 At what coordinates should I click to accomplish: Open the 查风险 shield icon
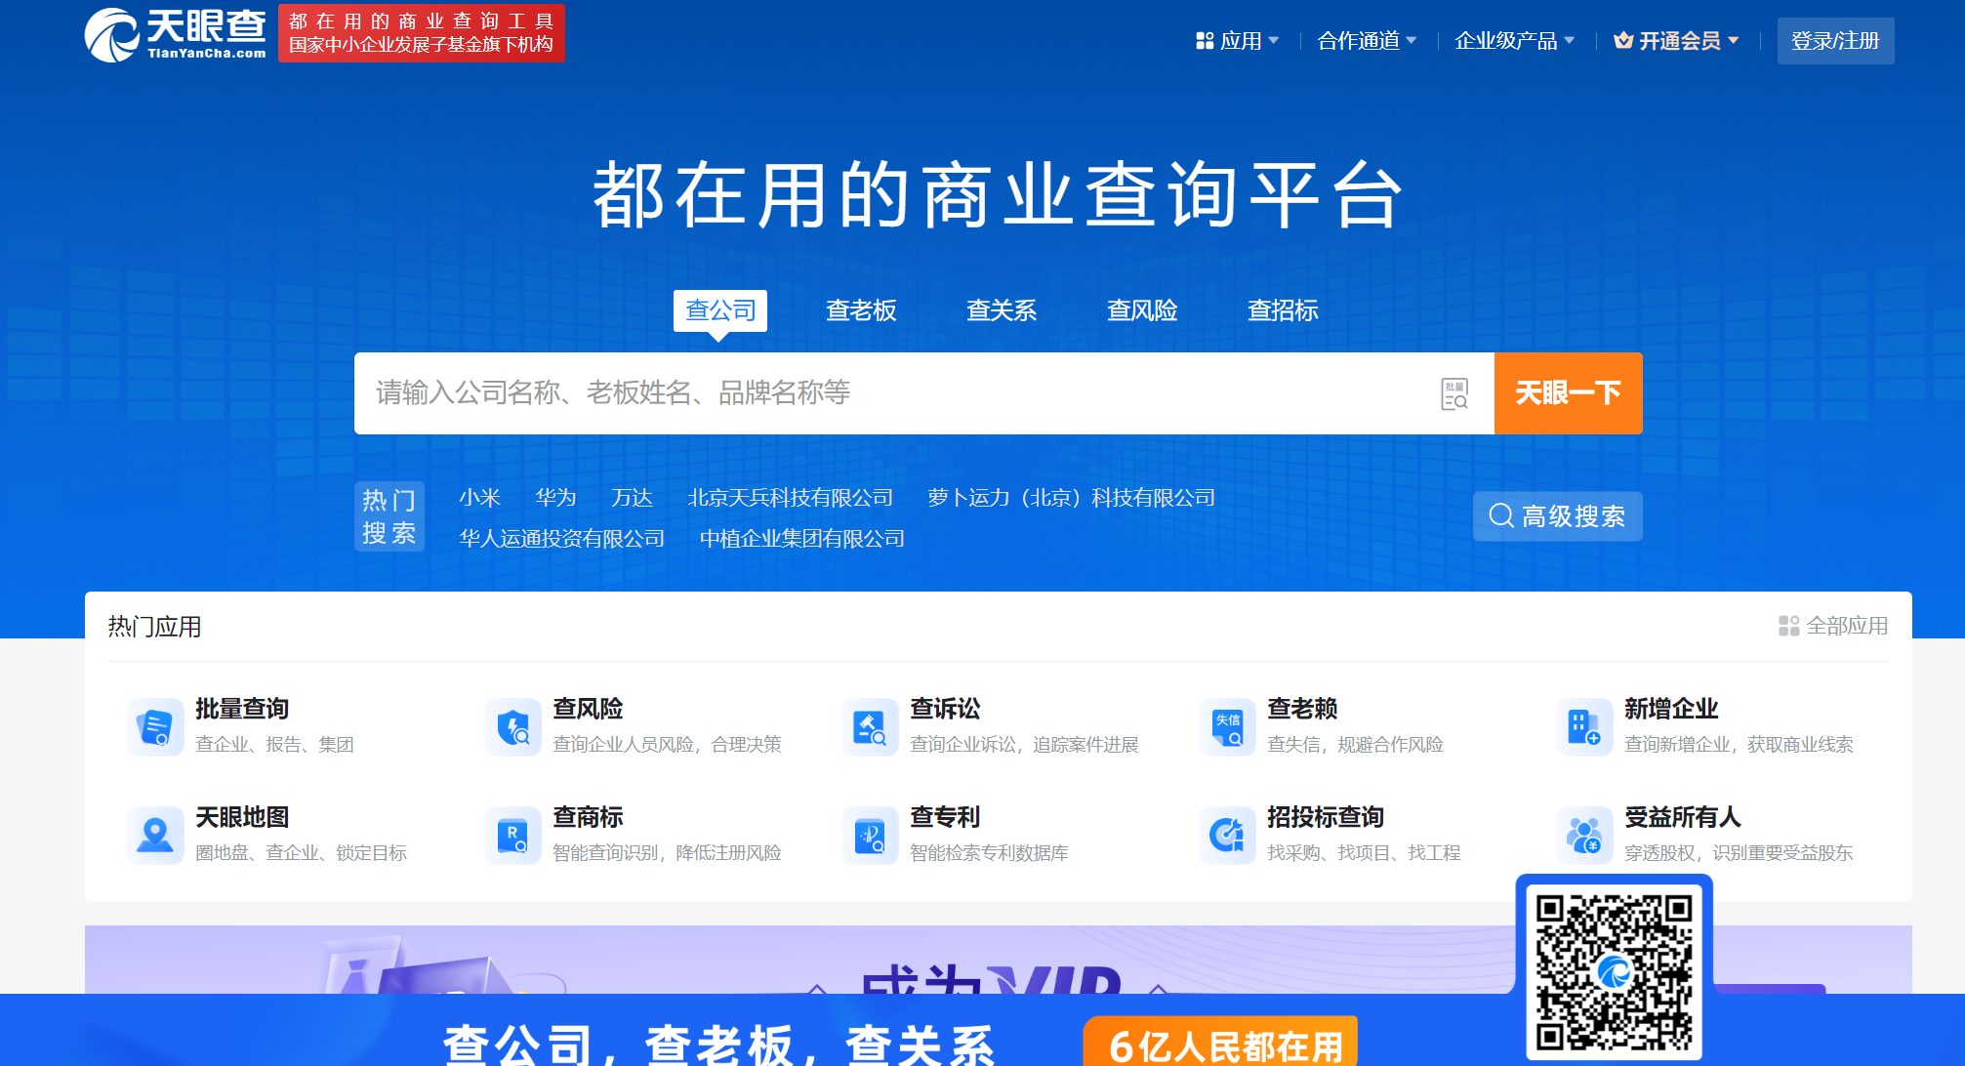[x=512, y=726]
